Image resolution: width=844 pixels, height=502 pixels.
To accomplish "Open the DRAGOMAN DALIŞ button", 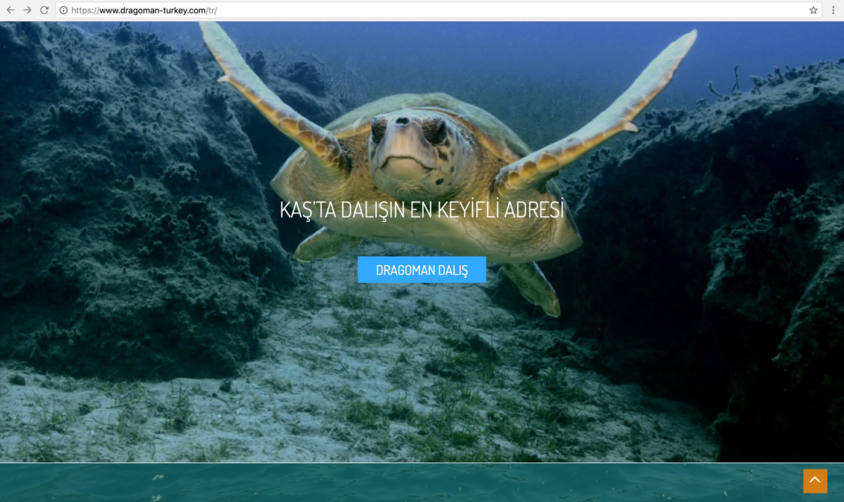I will click(x=422, y=269).
